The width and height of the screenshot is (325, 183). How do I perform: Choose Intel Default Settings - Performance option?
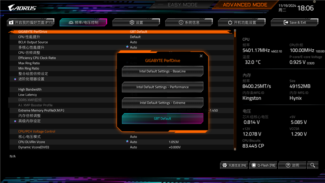(162, 87)
